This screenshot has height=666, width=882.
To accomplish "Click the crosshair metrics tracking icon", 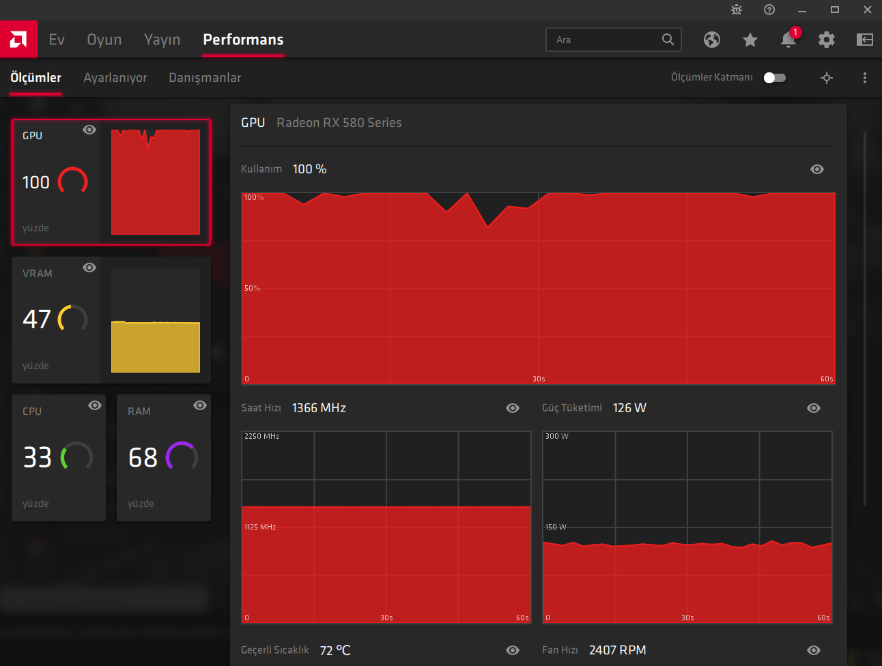I will click(827, 77).
